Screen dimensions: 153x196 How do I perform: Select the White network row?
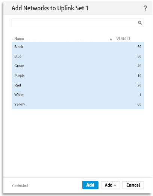click(x=78, y=95)
